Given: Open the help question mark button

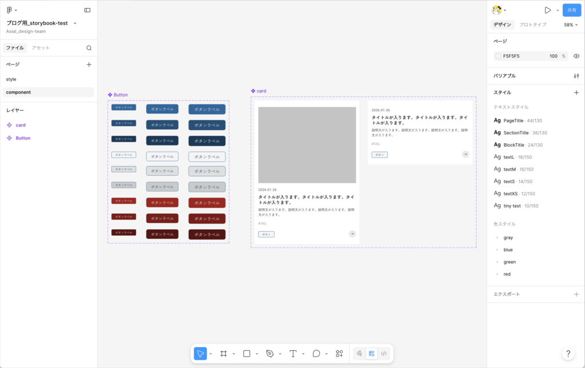Looking at the screenshot, I should pyautogui.click(x=568, y=354).
